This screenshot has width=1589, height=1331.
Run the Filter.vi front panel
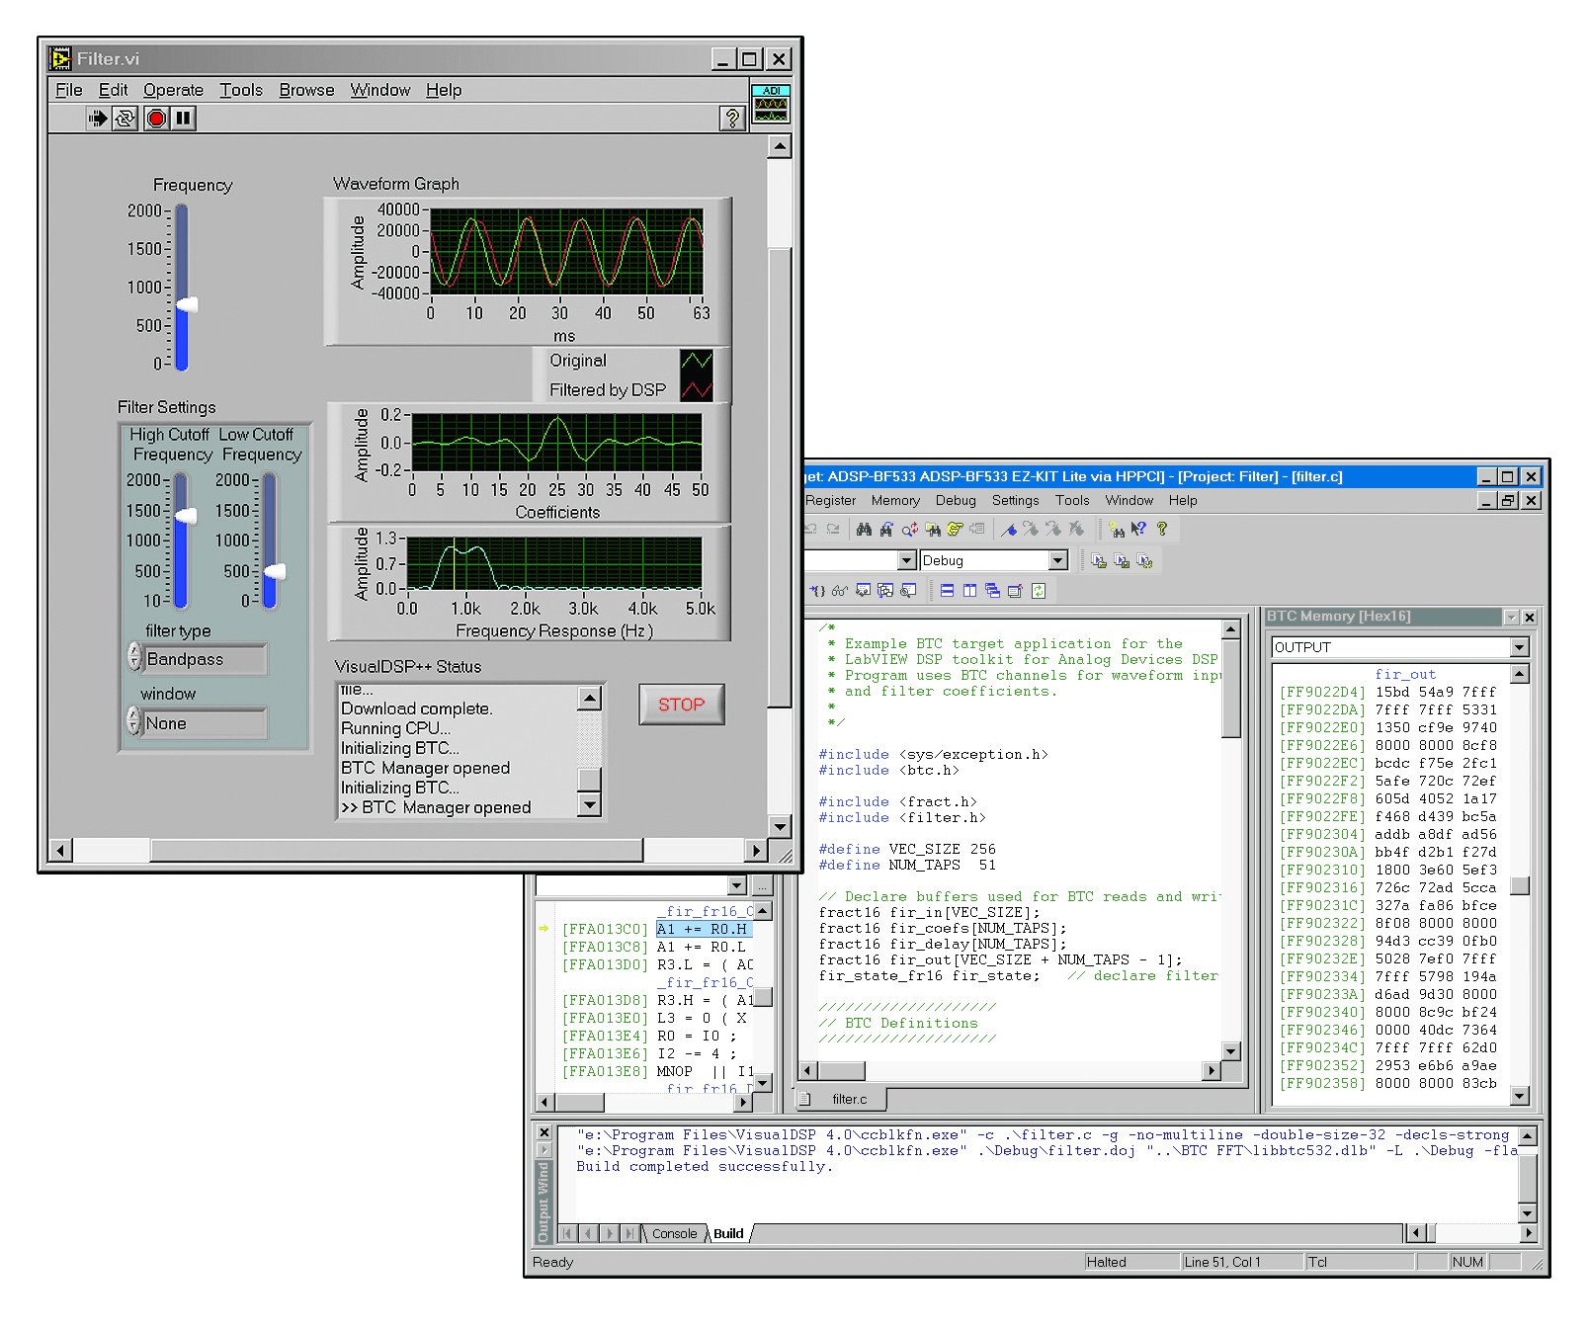pyautogui.click(x=98, y=118)
